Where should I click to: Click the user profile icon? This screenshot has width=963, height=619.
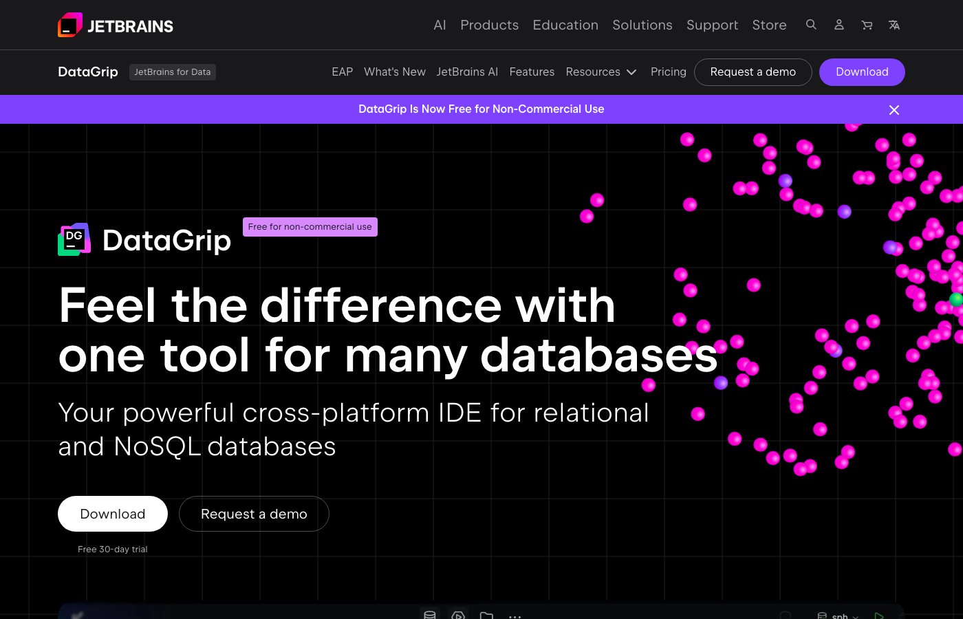(838, 25)
